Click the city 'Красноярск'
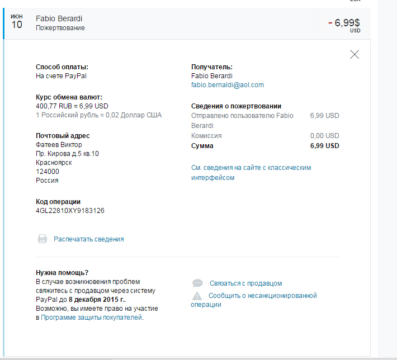 pyautogui.click(x=54, y=163)
